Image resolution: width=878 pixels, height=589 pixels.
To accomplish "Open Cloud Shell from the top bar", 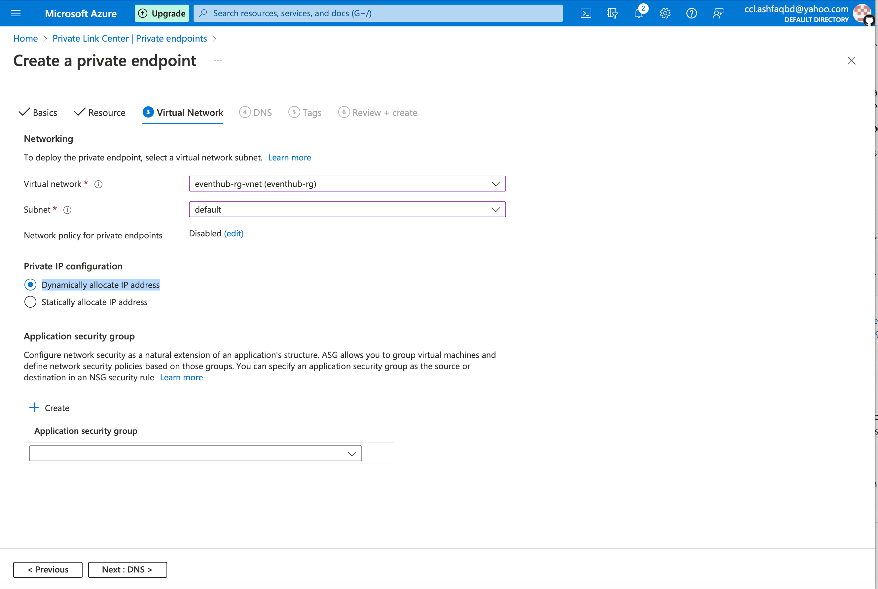I will 586,14.
